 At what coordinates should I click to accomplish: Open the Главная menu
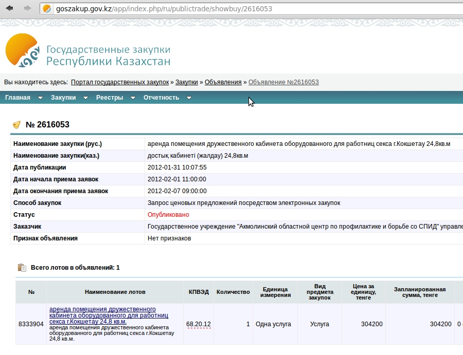(17, 98)
